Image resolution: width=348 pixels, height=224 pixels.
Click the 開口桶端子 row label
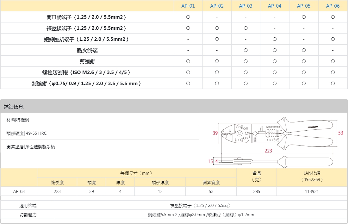pyautogui.click(x=87, y=17)
